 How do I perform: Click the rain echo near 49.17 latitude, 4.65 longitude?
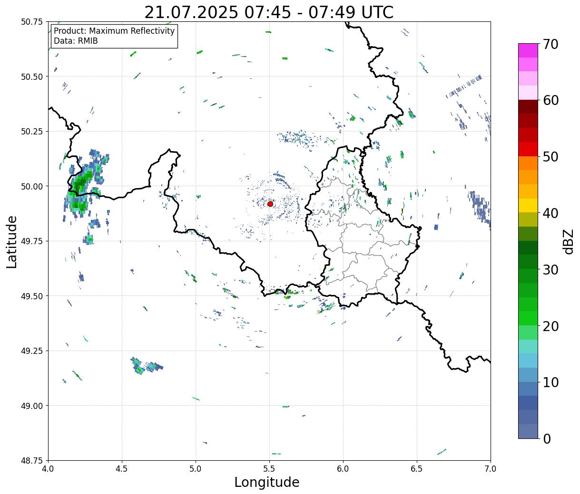146,366
